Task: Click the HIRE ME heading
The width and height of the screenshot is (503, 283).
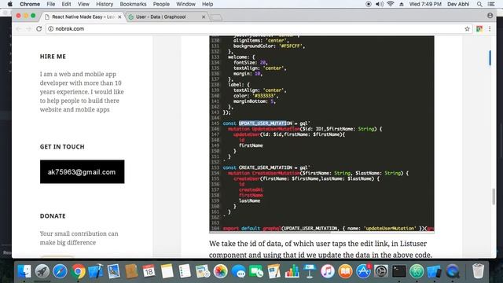Action: tap(53, 57)
